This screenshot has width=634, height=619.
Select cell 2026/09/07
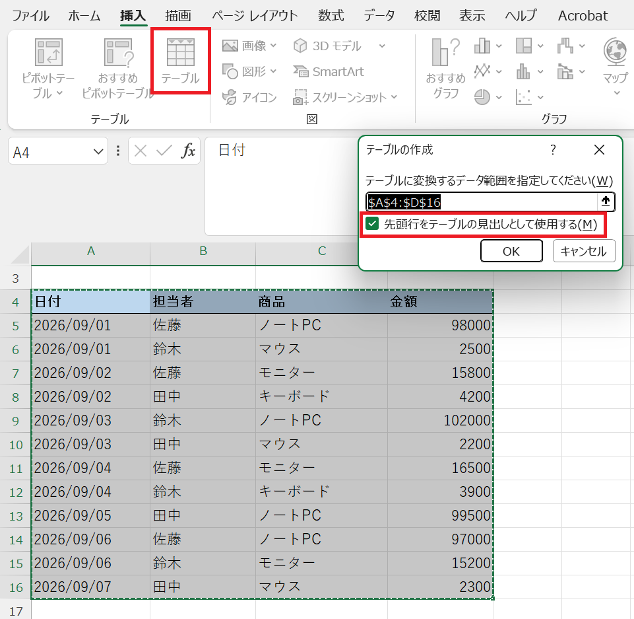point(90,587)
